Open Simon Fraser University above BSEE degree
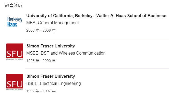 click(51, 76)
